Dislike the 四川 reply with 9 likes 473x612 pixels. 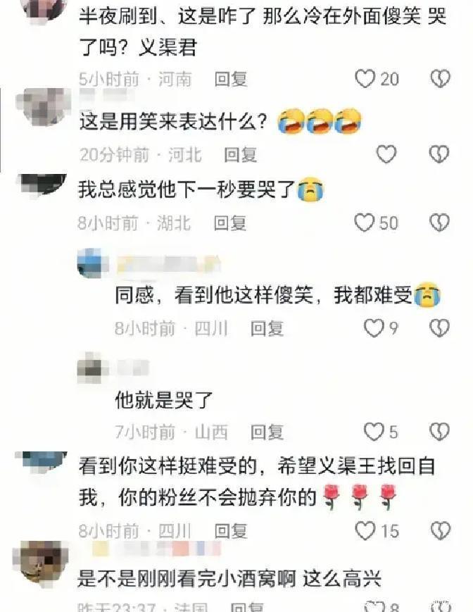440,328
